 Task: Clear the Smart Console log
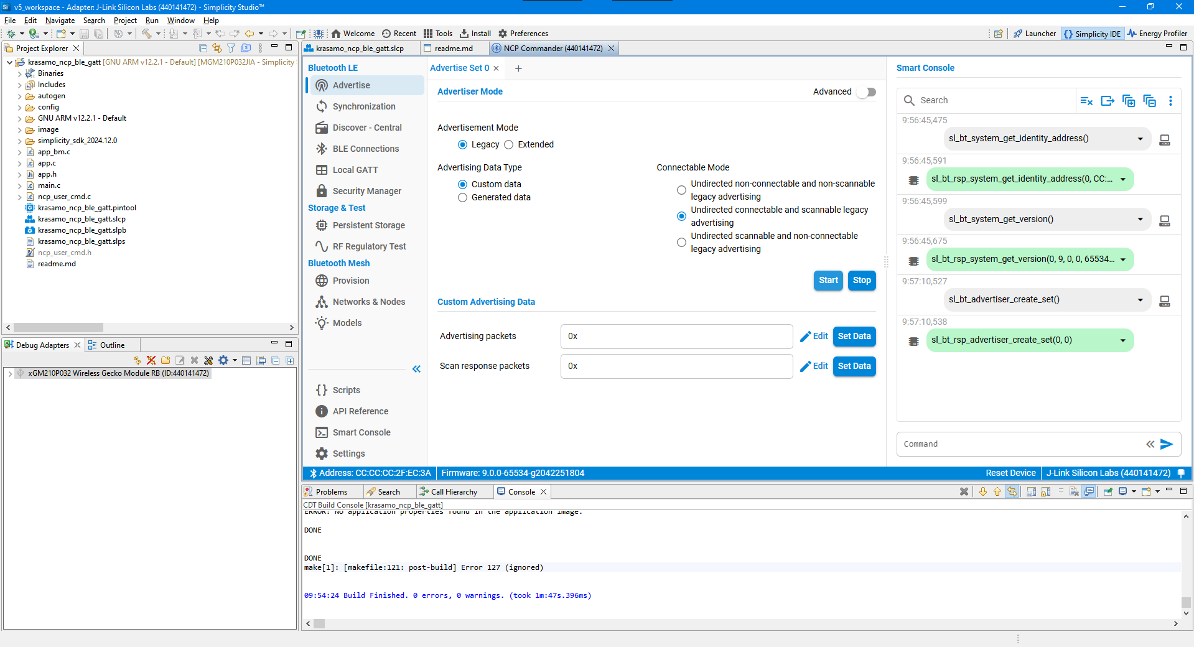coord(1086,101)
